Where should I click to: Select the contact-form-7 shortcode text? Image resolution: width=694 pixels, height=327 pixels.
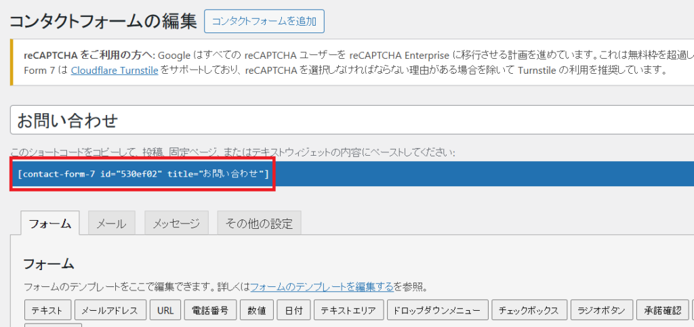click(144, 174)
